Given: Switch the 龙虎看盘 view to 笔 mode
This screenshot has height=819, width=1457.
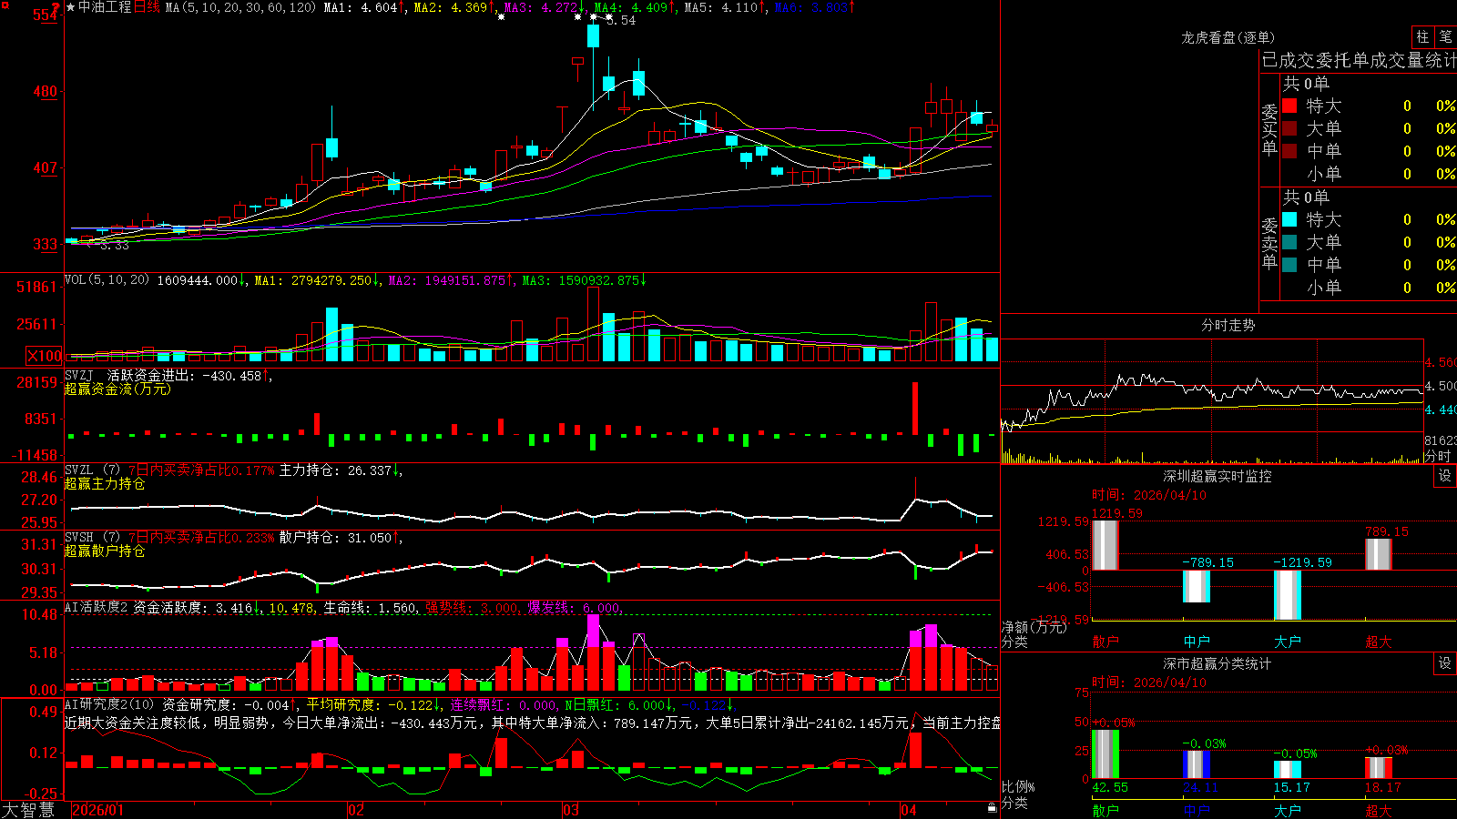Looking at the screenshot, I should click(1445, 36).
